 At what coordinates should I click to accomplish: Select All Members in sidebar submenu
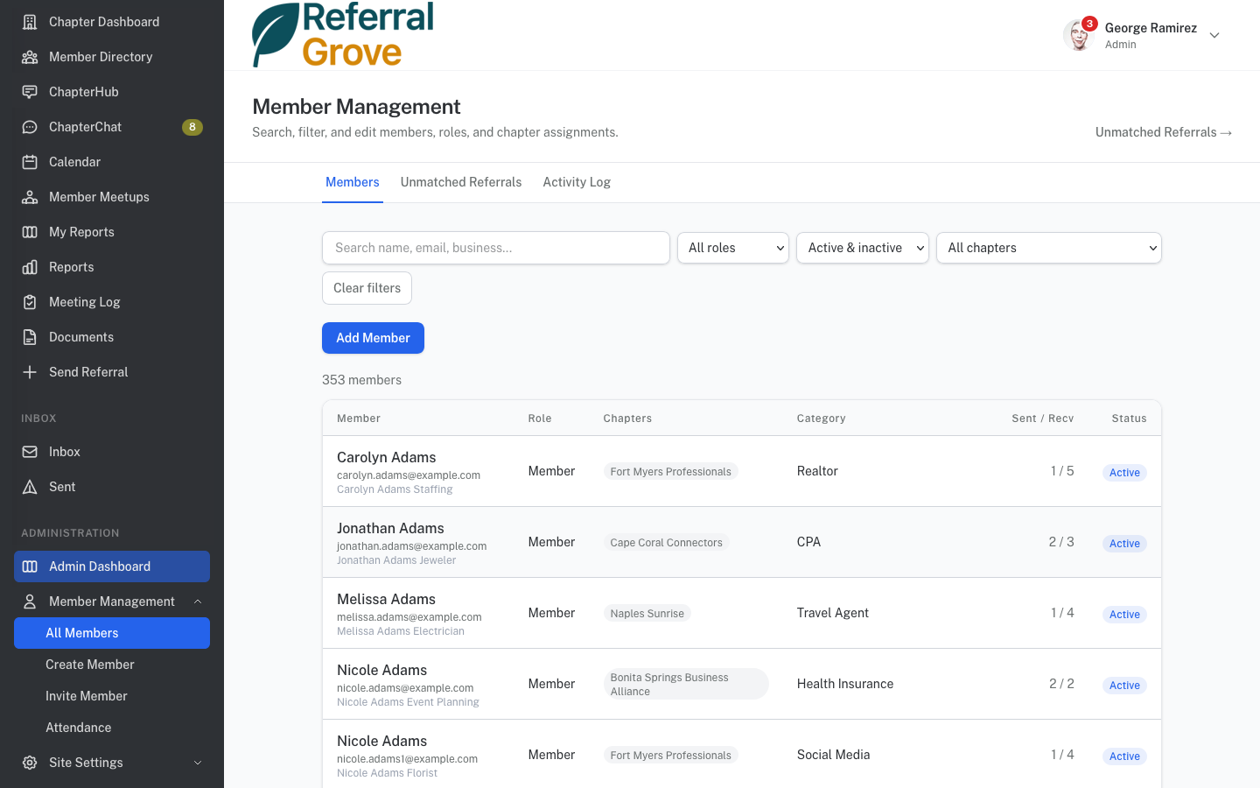112,633
